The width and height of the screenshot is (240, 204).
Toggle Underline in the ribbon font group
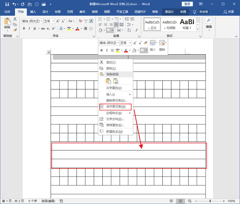(x=35, y=28)
